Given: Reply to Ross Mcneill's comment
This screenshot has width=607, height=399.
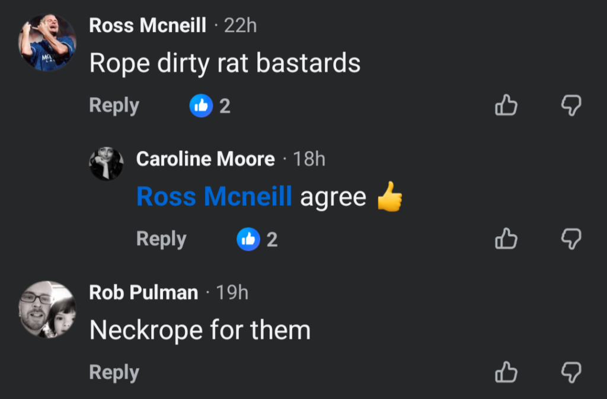Looking at the screenshot, I should [114, 106].
